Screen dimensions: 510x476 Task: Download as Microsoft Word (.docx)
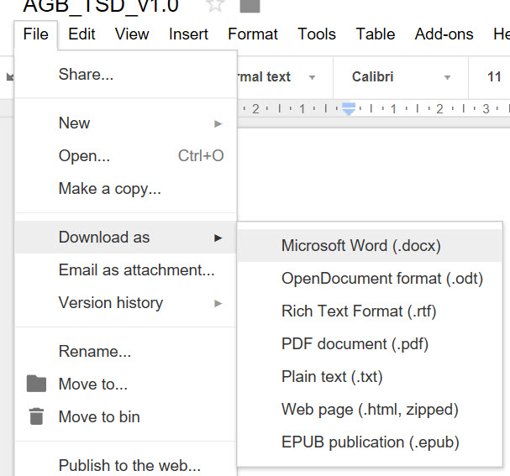click(361, 246)
